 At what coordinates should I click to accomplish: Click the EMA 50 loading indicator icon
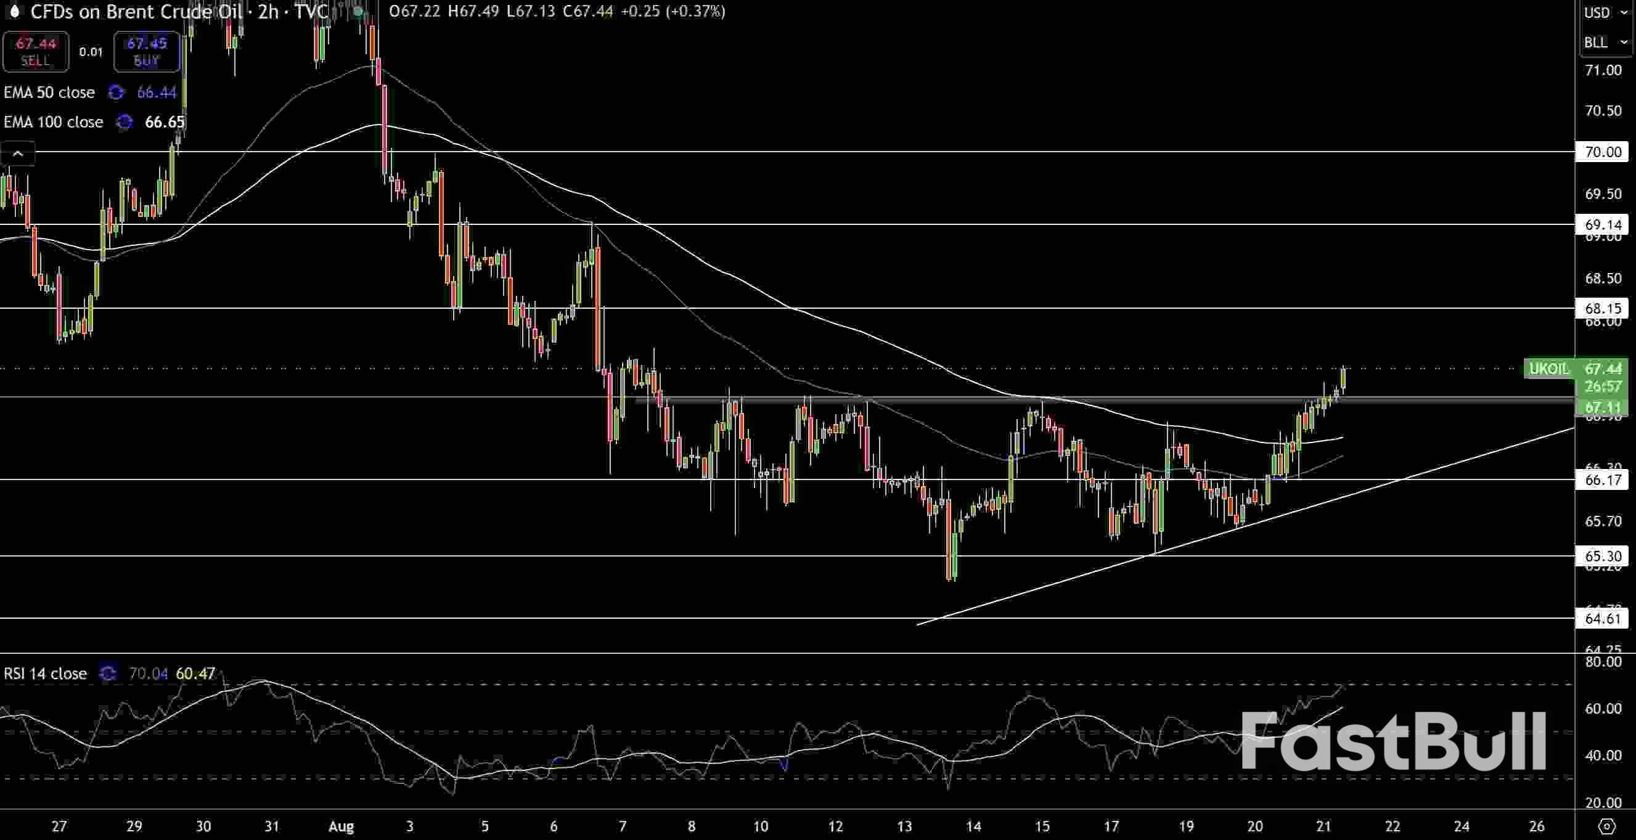coord(117,92)
